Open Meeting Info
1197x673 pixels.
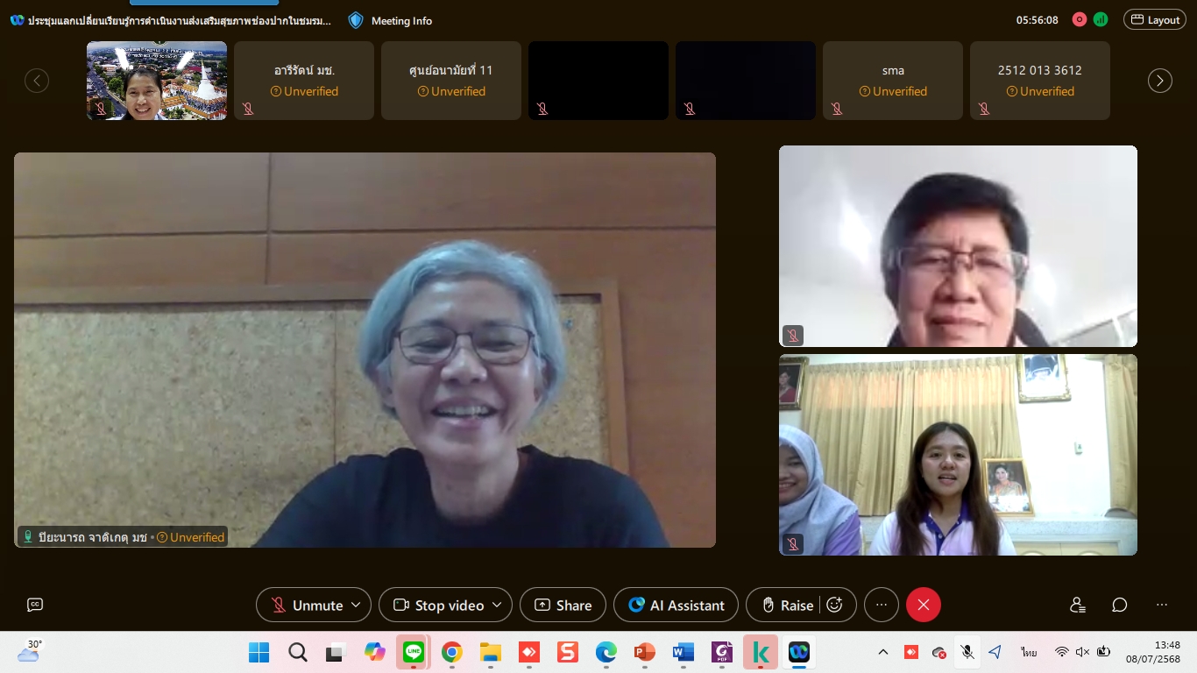click(x=391, y=20)
